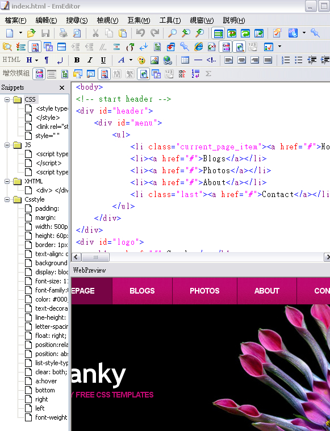Insert bulleted list icon
This screenshot has width=330, height=431.
pyautogui.click(x=298, y=60)
